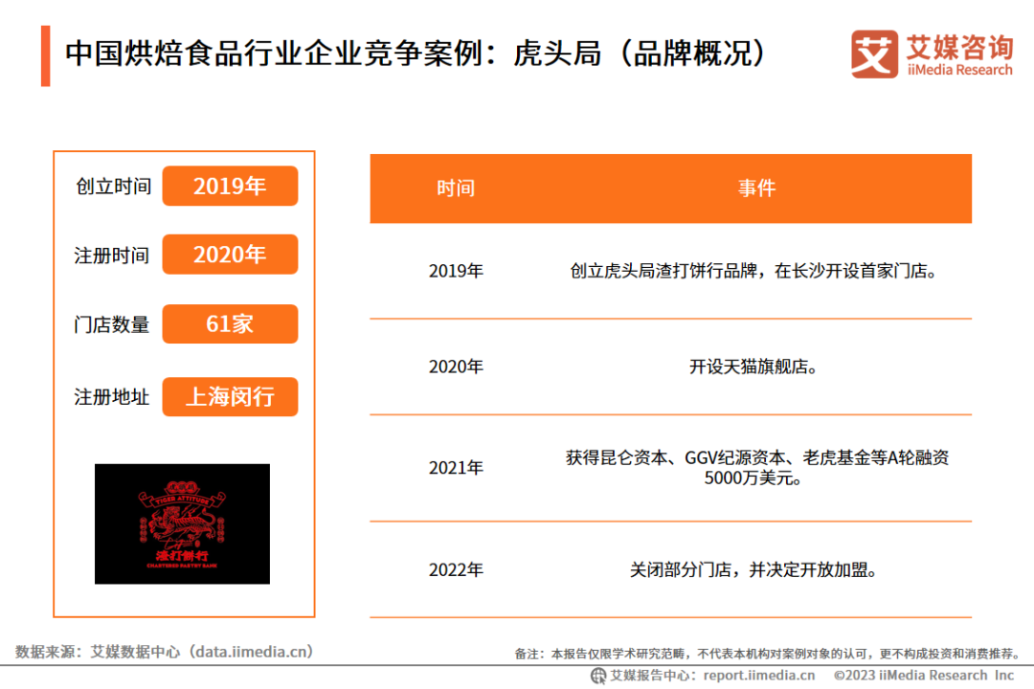Click the event about 在长沙开设首家门店

tap(753, 271)
